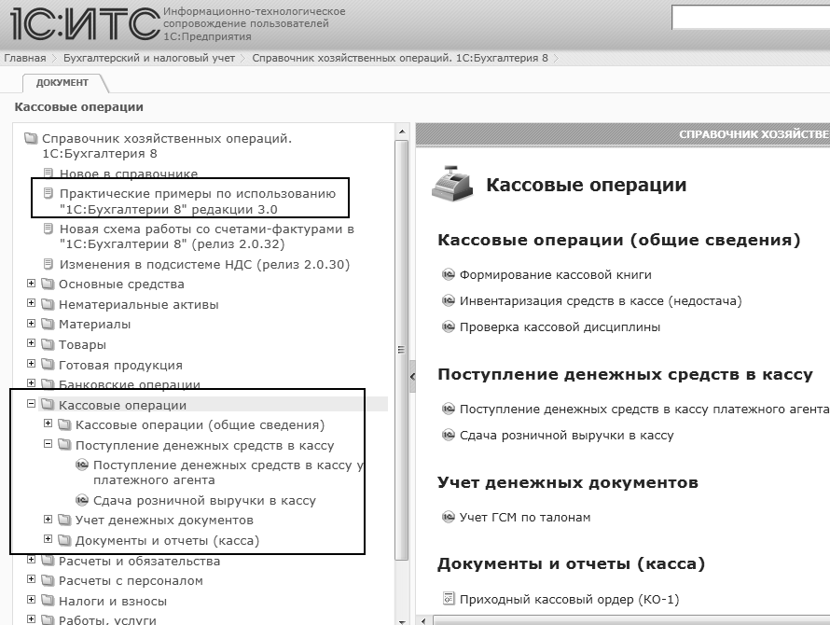Expand Документы и отчеты (касса) node
This screenshot has height=625, width=830.
click(x=48, y=539)
